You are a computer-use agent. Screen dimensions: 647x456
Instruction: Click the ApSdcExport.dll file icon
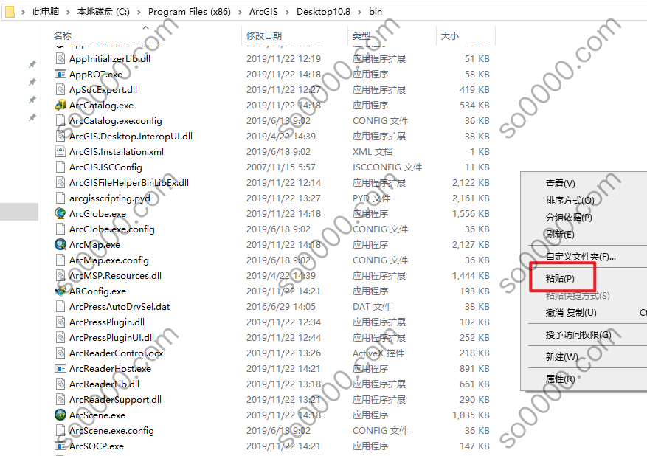click(60, 89)
